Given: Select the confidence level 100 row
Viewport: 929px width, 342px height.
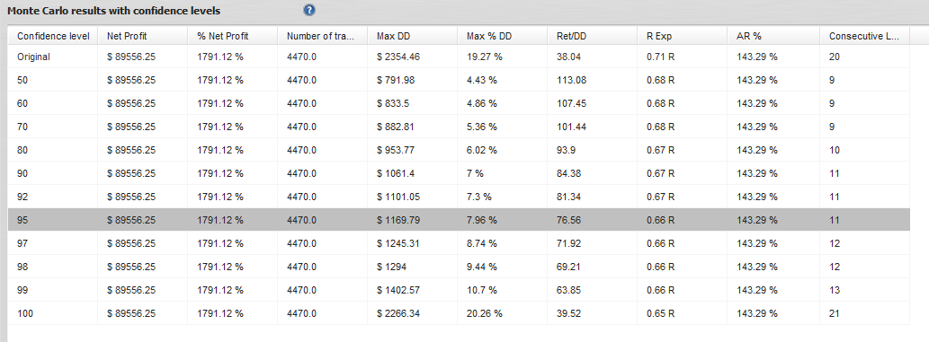Looking at the screenshot, I should pos(460,313).
